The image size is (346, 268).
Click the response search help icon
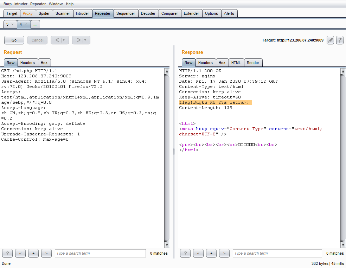click(x=185, y=253)
